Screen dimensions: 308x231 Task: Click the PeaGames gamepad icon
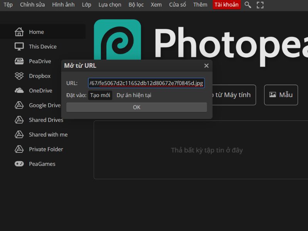(19, 164)
